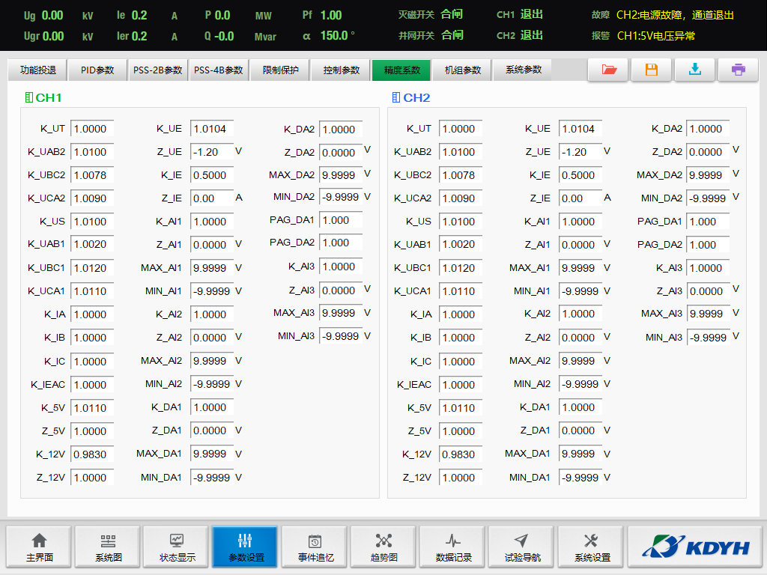Image resolution: width=767 pixels, height=575 pixels.
Task: Open the 机组参数 tab
Action: (x=462, y=70)
